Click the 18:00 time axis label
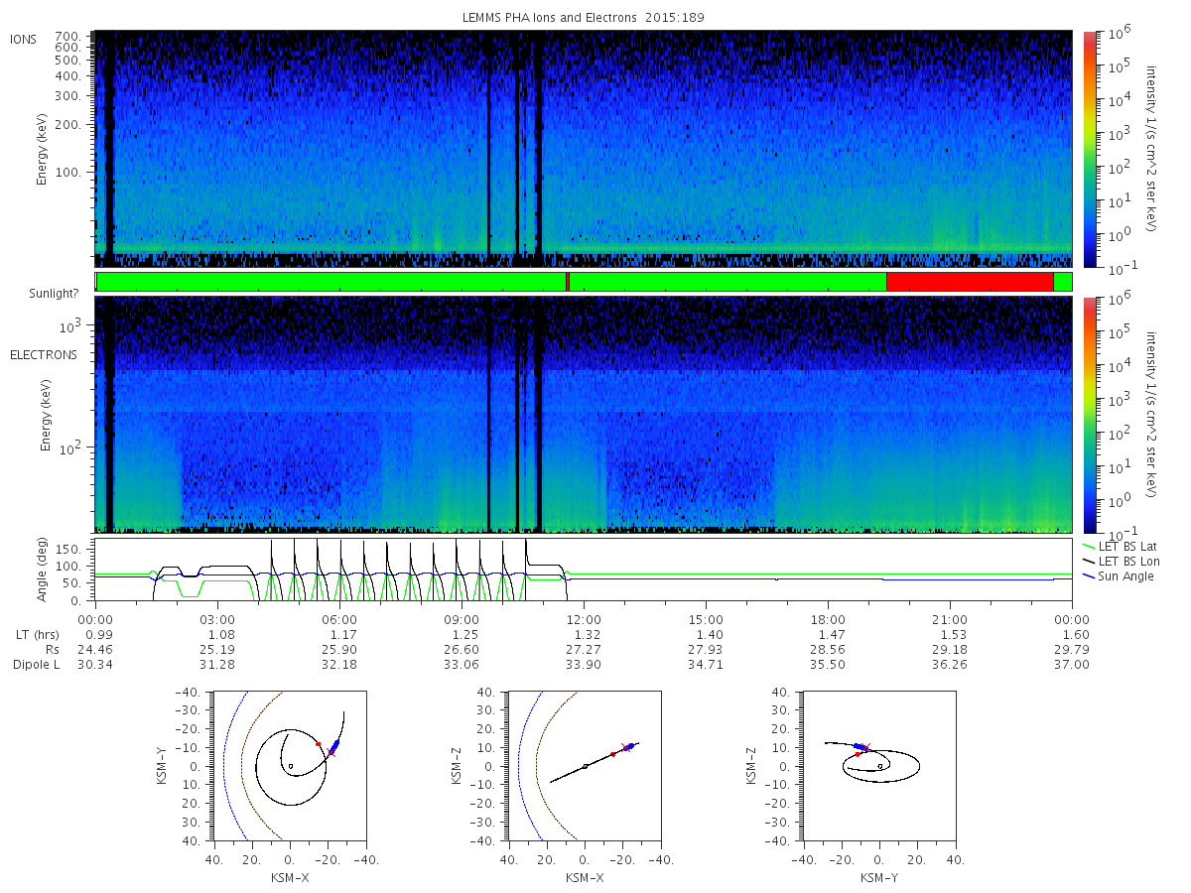This screenshot has height=893, width=1191. tap(828, 619)
